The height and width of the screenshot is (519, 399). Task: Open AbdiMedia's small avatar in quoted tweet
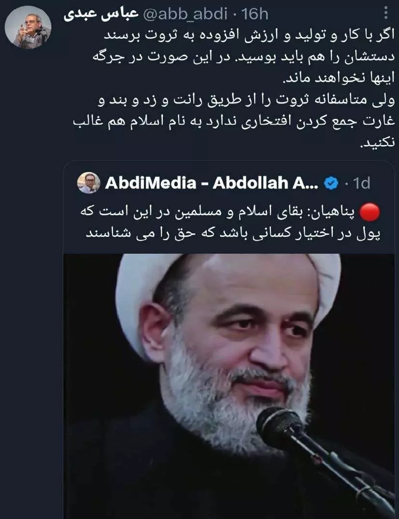point(88,183)
